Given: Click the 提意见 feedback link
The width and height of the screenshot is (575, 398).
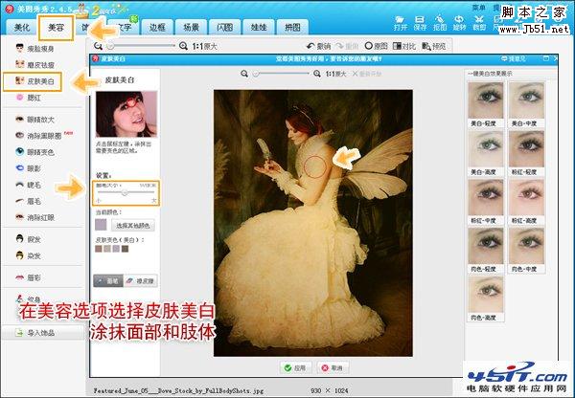Looking at the screenshot, I should pos(514,58).
